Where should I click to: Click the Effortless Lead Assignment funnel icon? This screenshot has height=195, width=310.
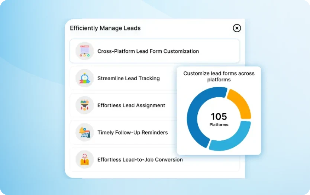pos(85,105)
